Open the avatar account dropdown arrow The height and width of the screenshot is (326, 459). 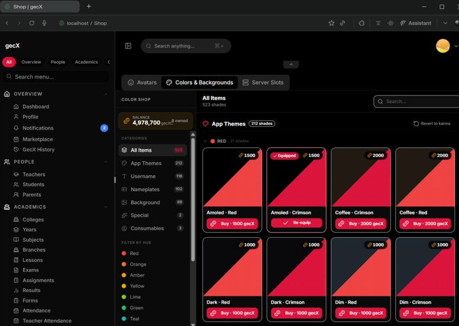(x=456, y=46)
